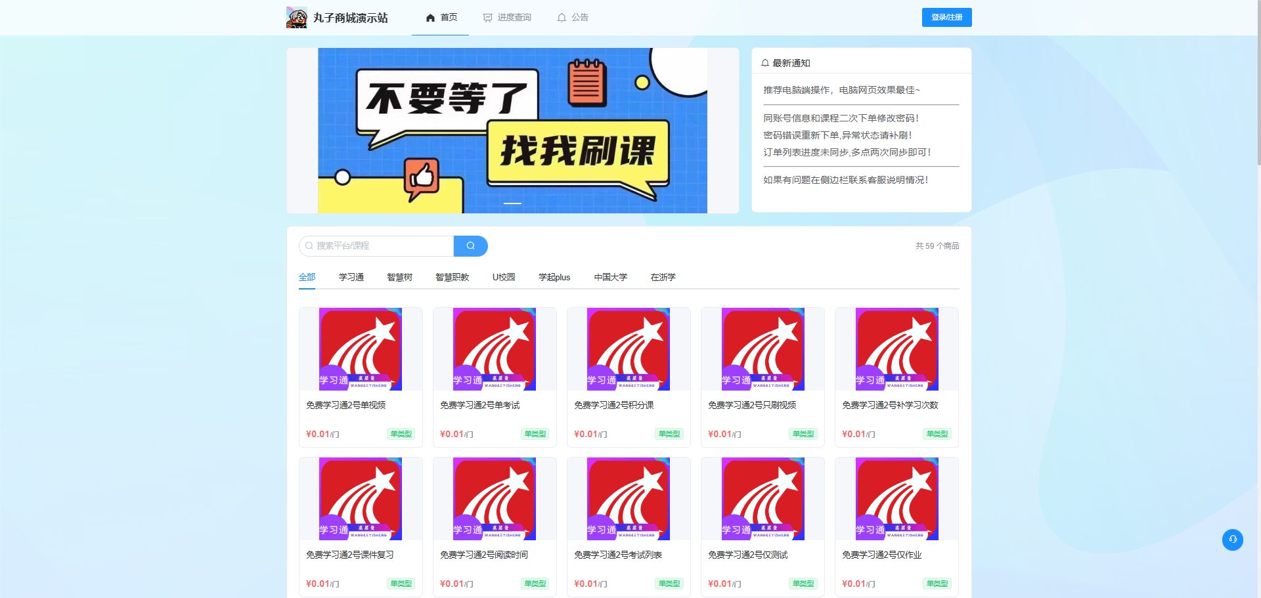Viewport: 1261px width, 598px height.
Task: Open the 免费学习通2号积分课 product image
Action: click(629, 349)
